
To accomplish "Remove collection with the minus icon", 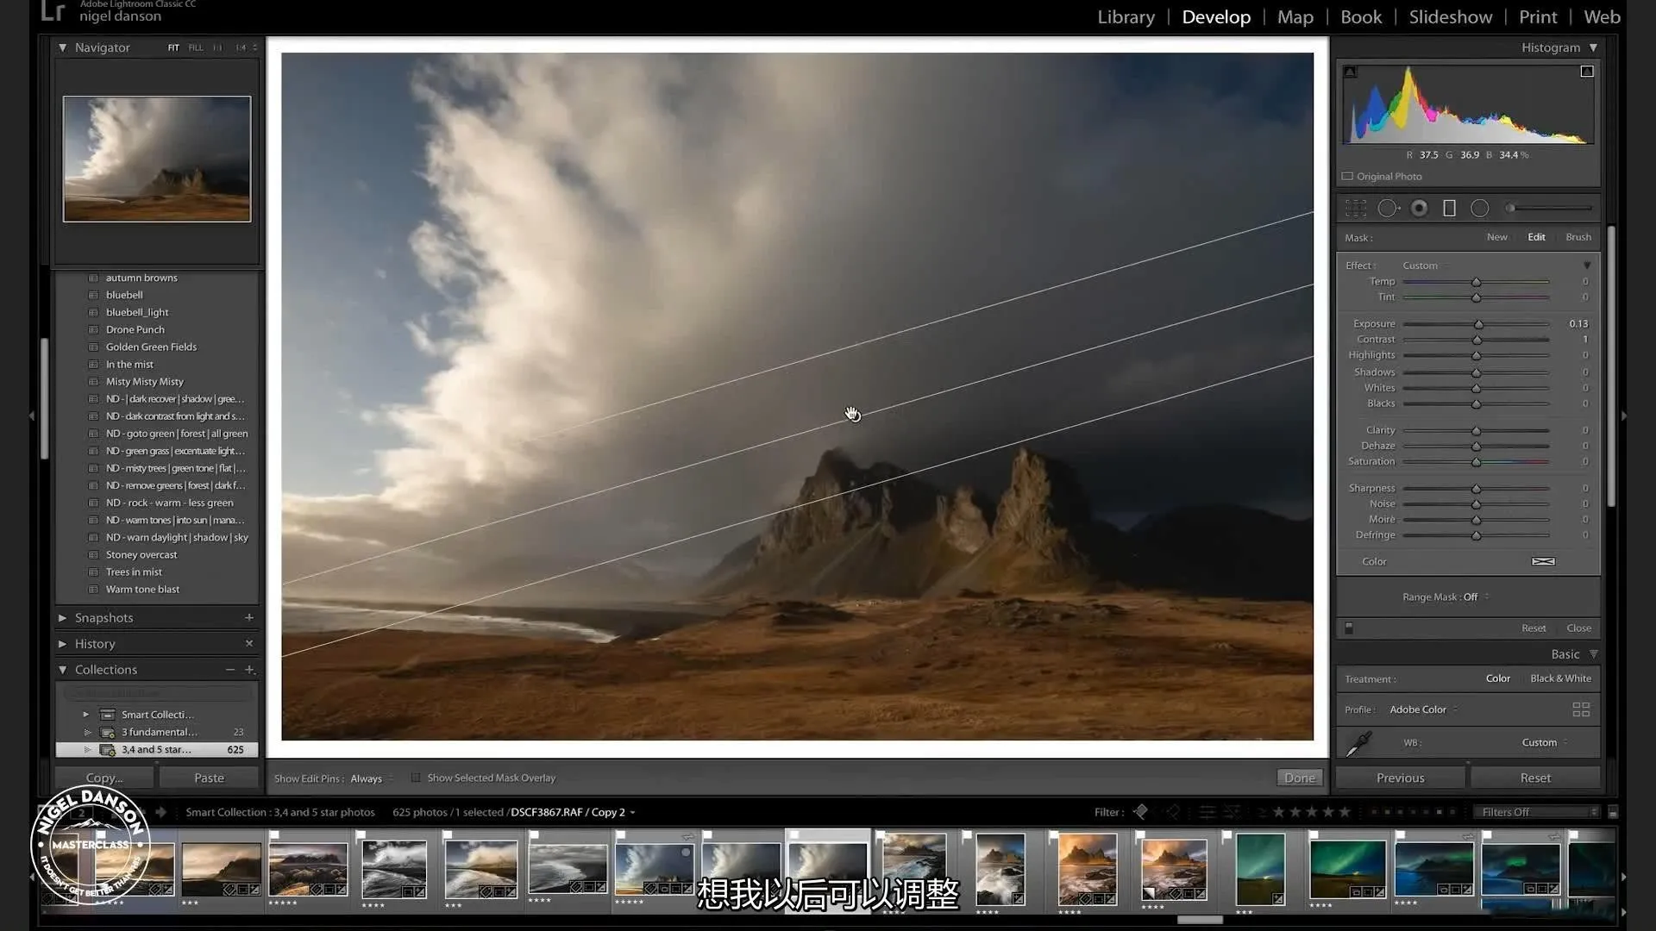I will coord(230,669).
